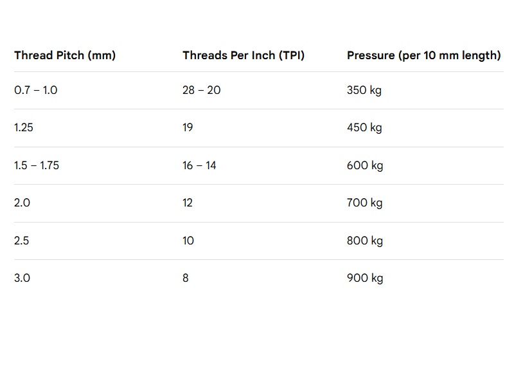
Task: Select the 350 kg pressure cell
Action: pos(364,90)
